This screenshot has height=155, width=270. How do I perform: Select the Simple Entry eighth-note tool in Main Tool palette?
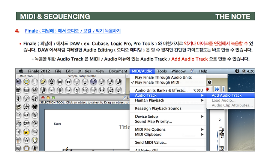27,99
